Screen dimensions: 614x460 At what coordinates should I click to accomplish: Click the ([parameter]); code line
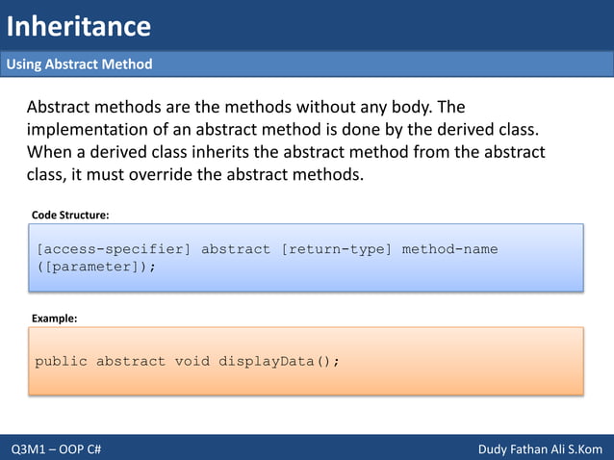coord(96,267)
